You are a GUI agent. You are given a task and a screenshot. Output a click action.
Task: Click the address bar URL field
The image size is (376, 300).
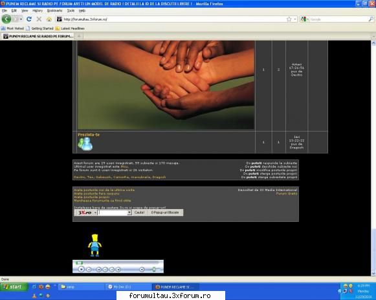[173, 19]
